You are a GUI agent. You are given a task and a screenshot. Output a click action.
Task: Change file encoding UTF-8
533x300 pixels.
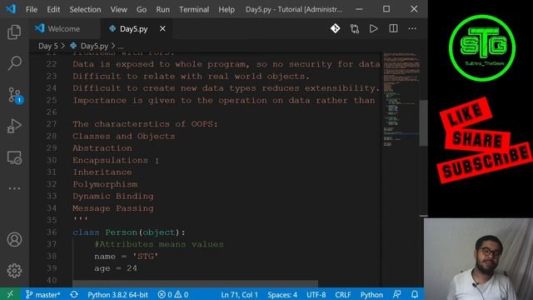pyautogui.click(x=316, y=294)
